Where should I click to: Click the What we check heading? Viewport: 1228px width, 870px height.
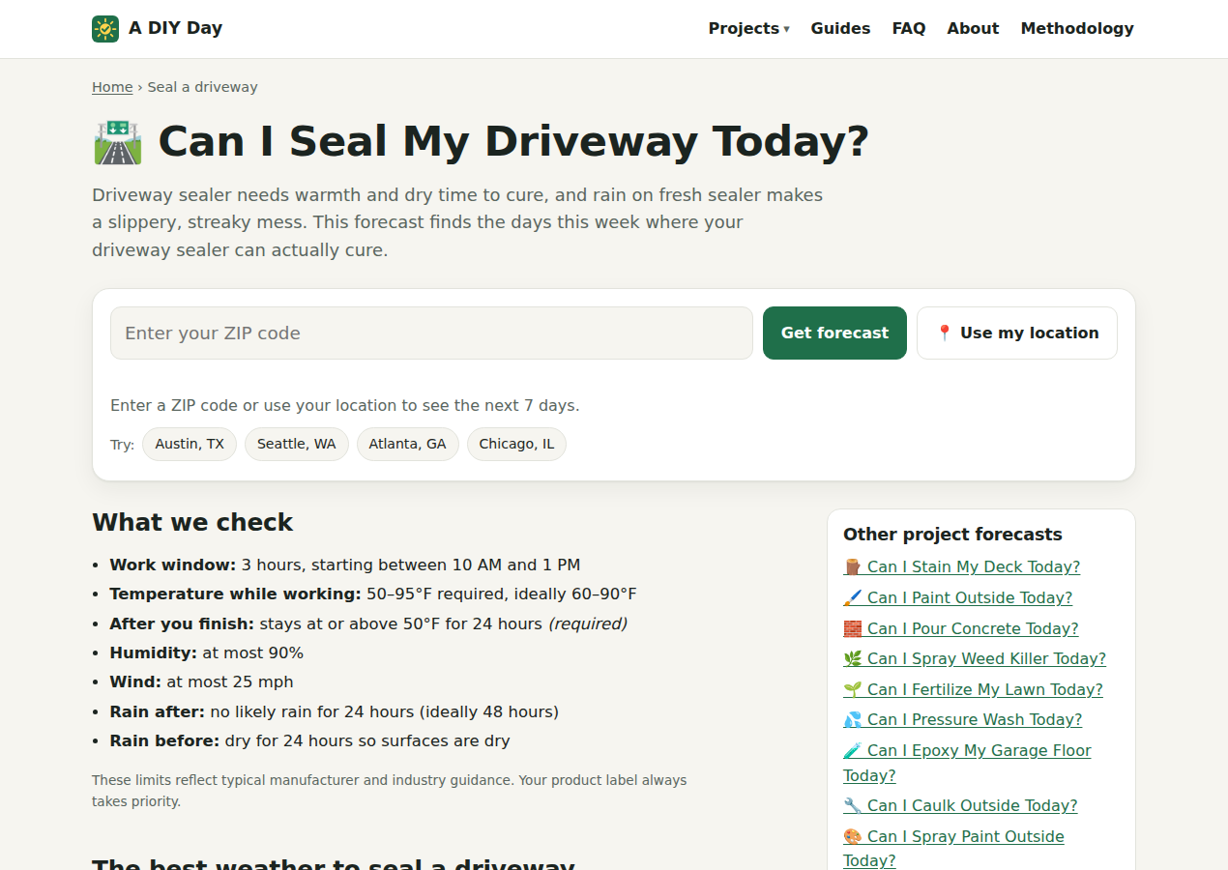(192, 523)
